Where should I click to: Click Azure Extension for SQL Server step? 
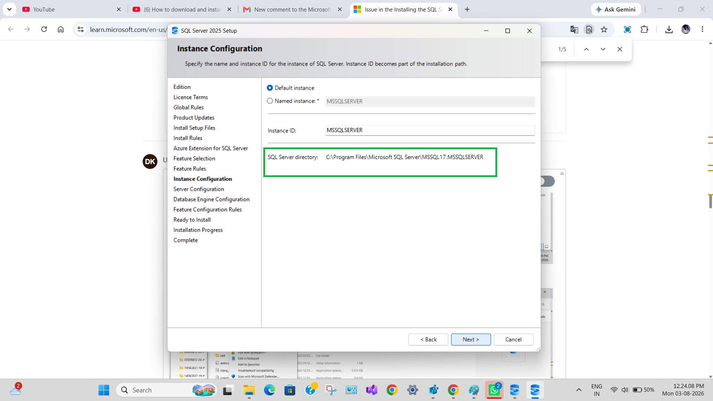(211, 148)
